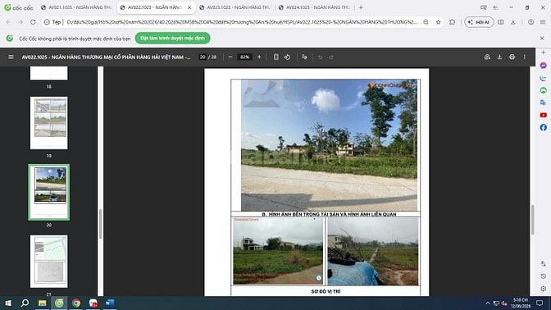Open browser downloads icon
551x310 pixels.
coord(513,22)
